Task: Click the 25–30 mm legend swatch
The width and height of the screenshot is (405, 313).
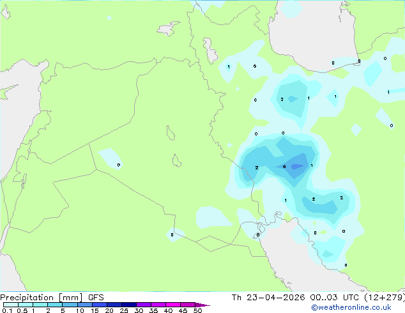Action: click(x=129, y=305)
